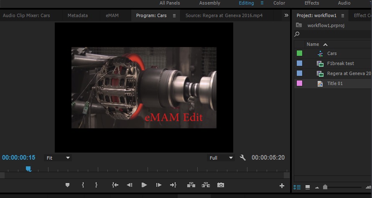Click the blue label swatch for Regera at Geneva
This screenshot has height=198, width=372.
click(x=299, y=73)
